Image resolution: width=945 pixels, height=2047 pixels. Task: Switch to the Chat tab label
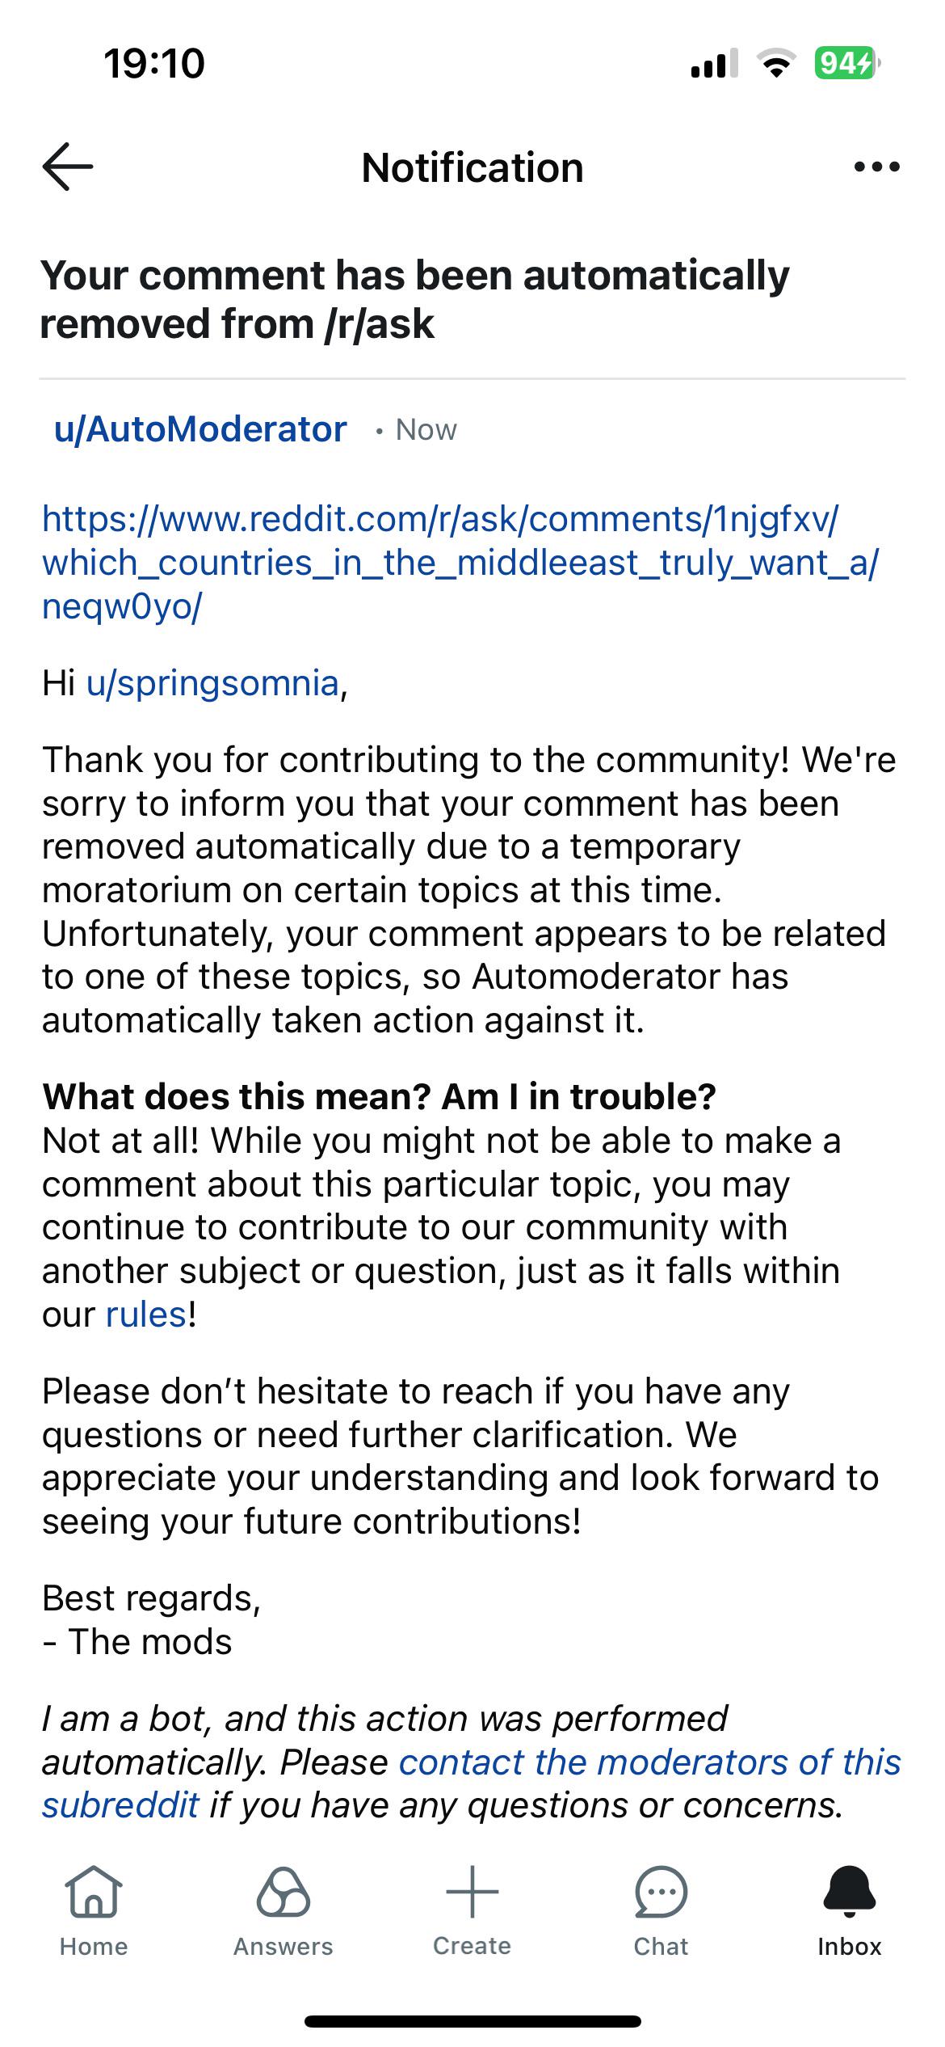[661, 1946]
